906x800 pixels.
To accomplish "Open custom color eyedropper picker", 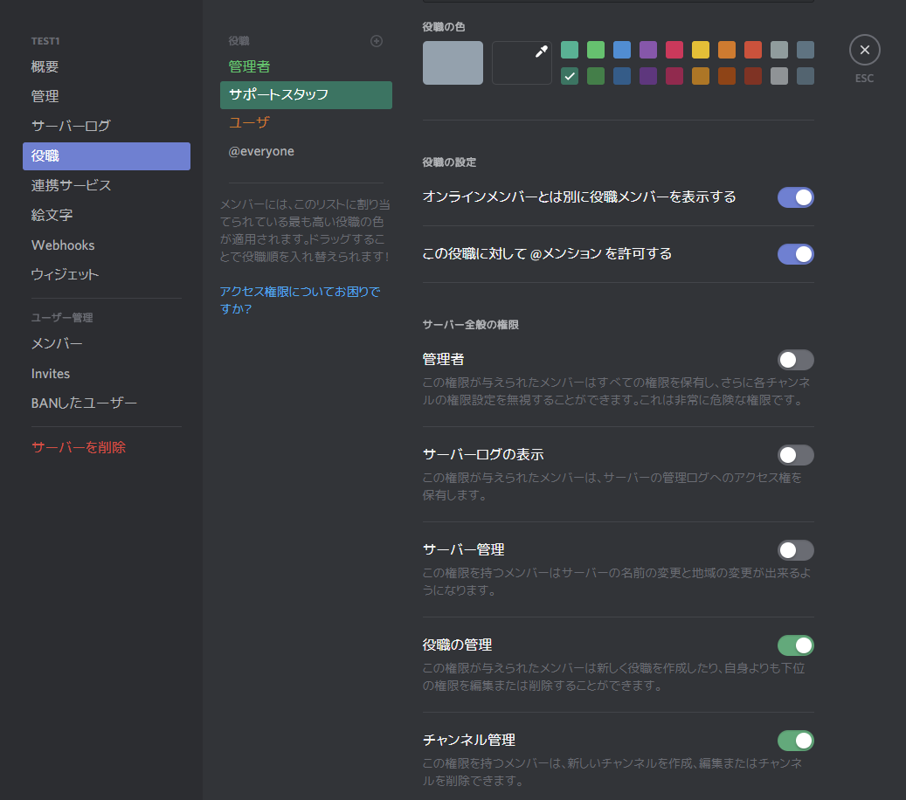I will 522,63.
